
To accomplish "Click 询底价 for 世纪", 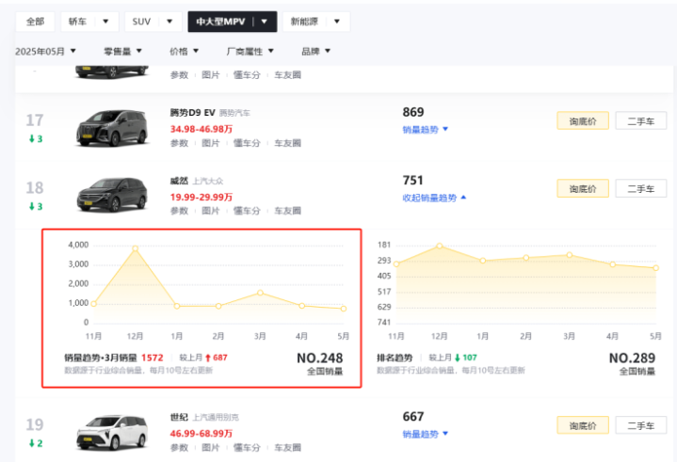I will pos(583,425).
